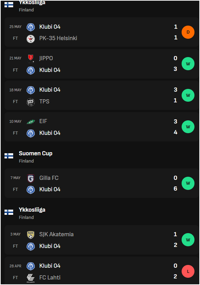Viewport: 200px width, 285px height.
Task: Click the orange D draw badge
Action: click(188, 32)
